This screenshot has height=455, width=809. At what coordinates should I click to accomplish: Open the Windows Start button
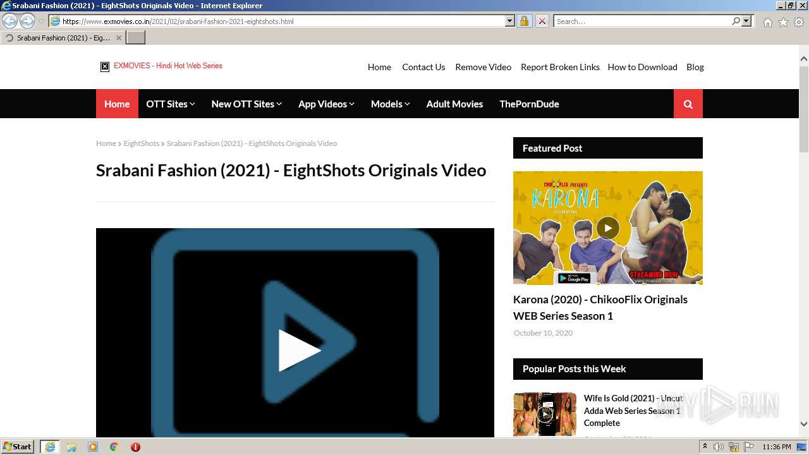(17, 447)
